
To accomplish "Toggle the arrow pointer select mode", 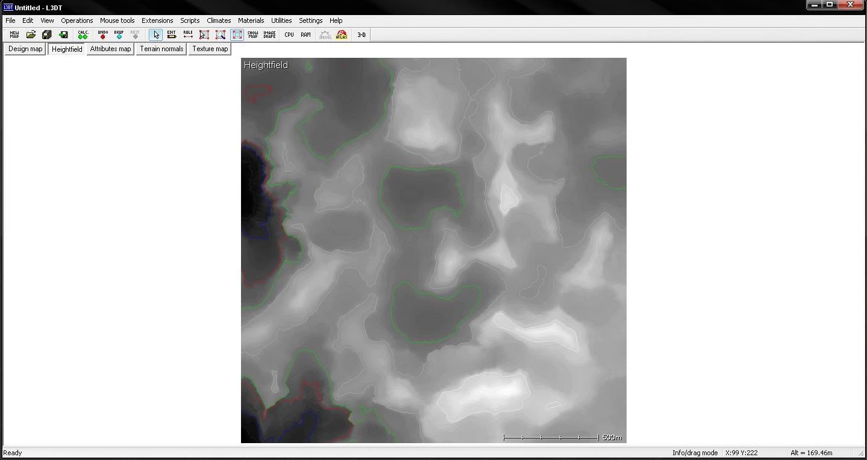I will point(155,35).
